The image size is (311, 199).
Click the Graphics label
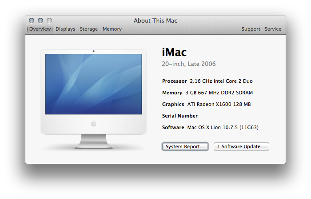(x=173, y=104)
